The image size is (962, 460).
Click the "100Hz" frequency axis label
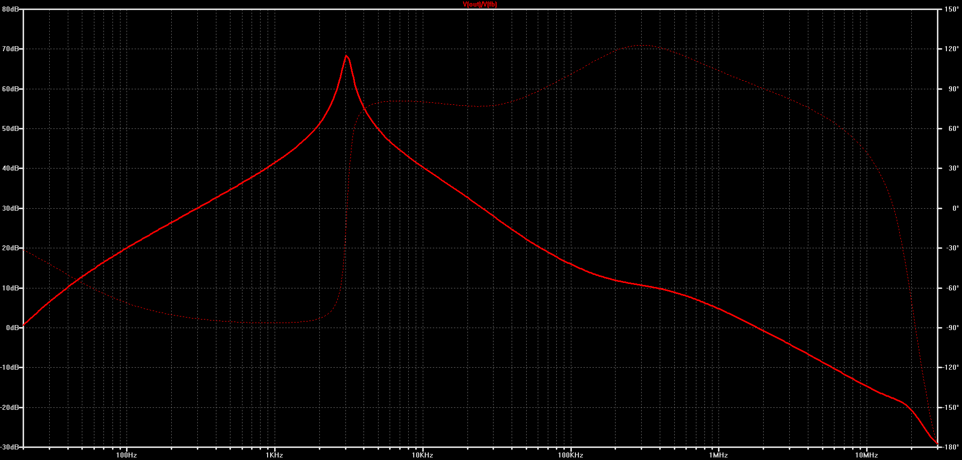coord(127,455)
